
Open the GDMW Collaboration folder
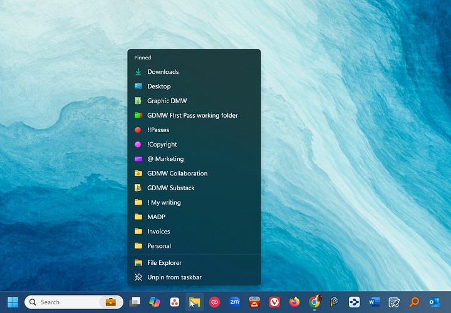pos(194,173)
